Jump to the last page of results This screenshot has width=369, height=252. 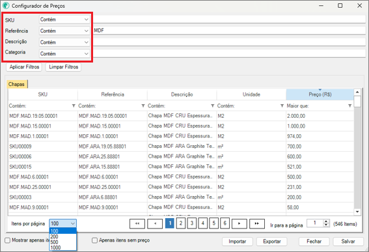(x=257, y=223)
